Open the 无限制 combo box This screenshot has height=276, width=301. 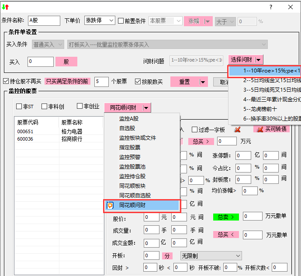[211, 255]
